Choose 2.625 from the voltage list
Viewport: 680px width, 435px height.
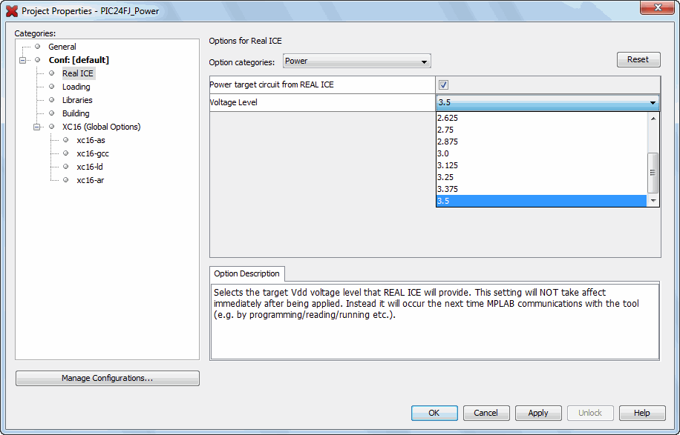click(448, 117)
